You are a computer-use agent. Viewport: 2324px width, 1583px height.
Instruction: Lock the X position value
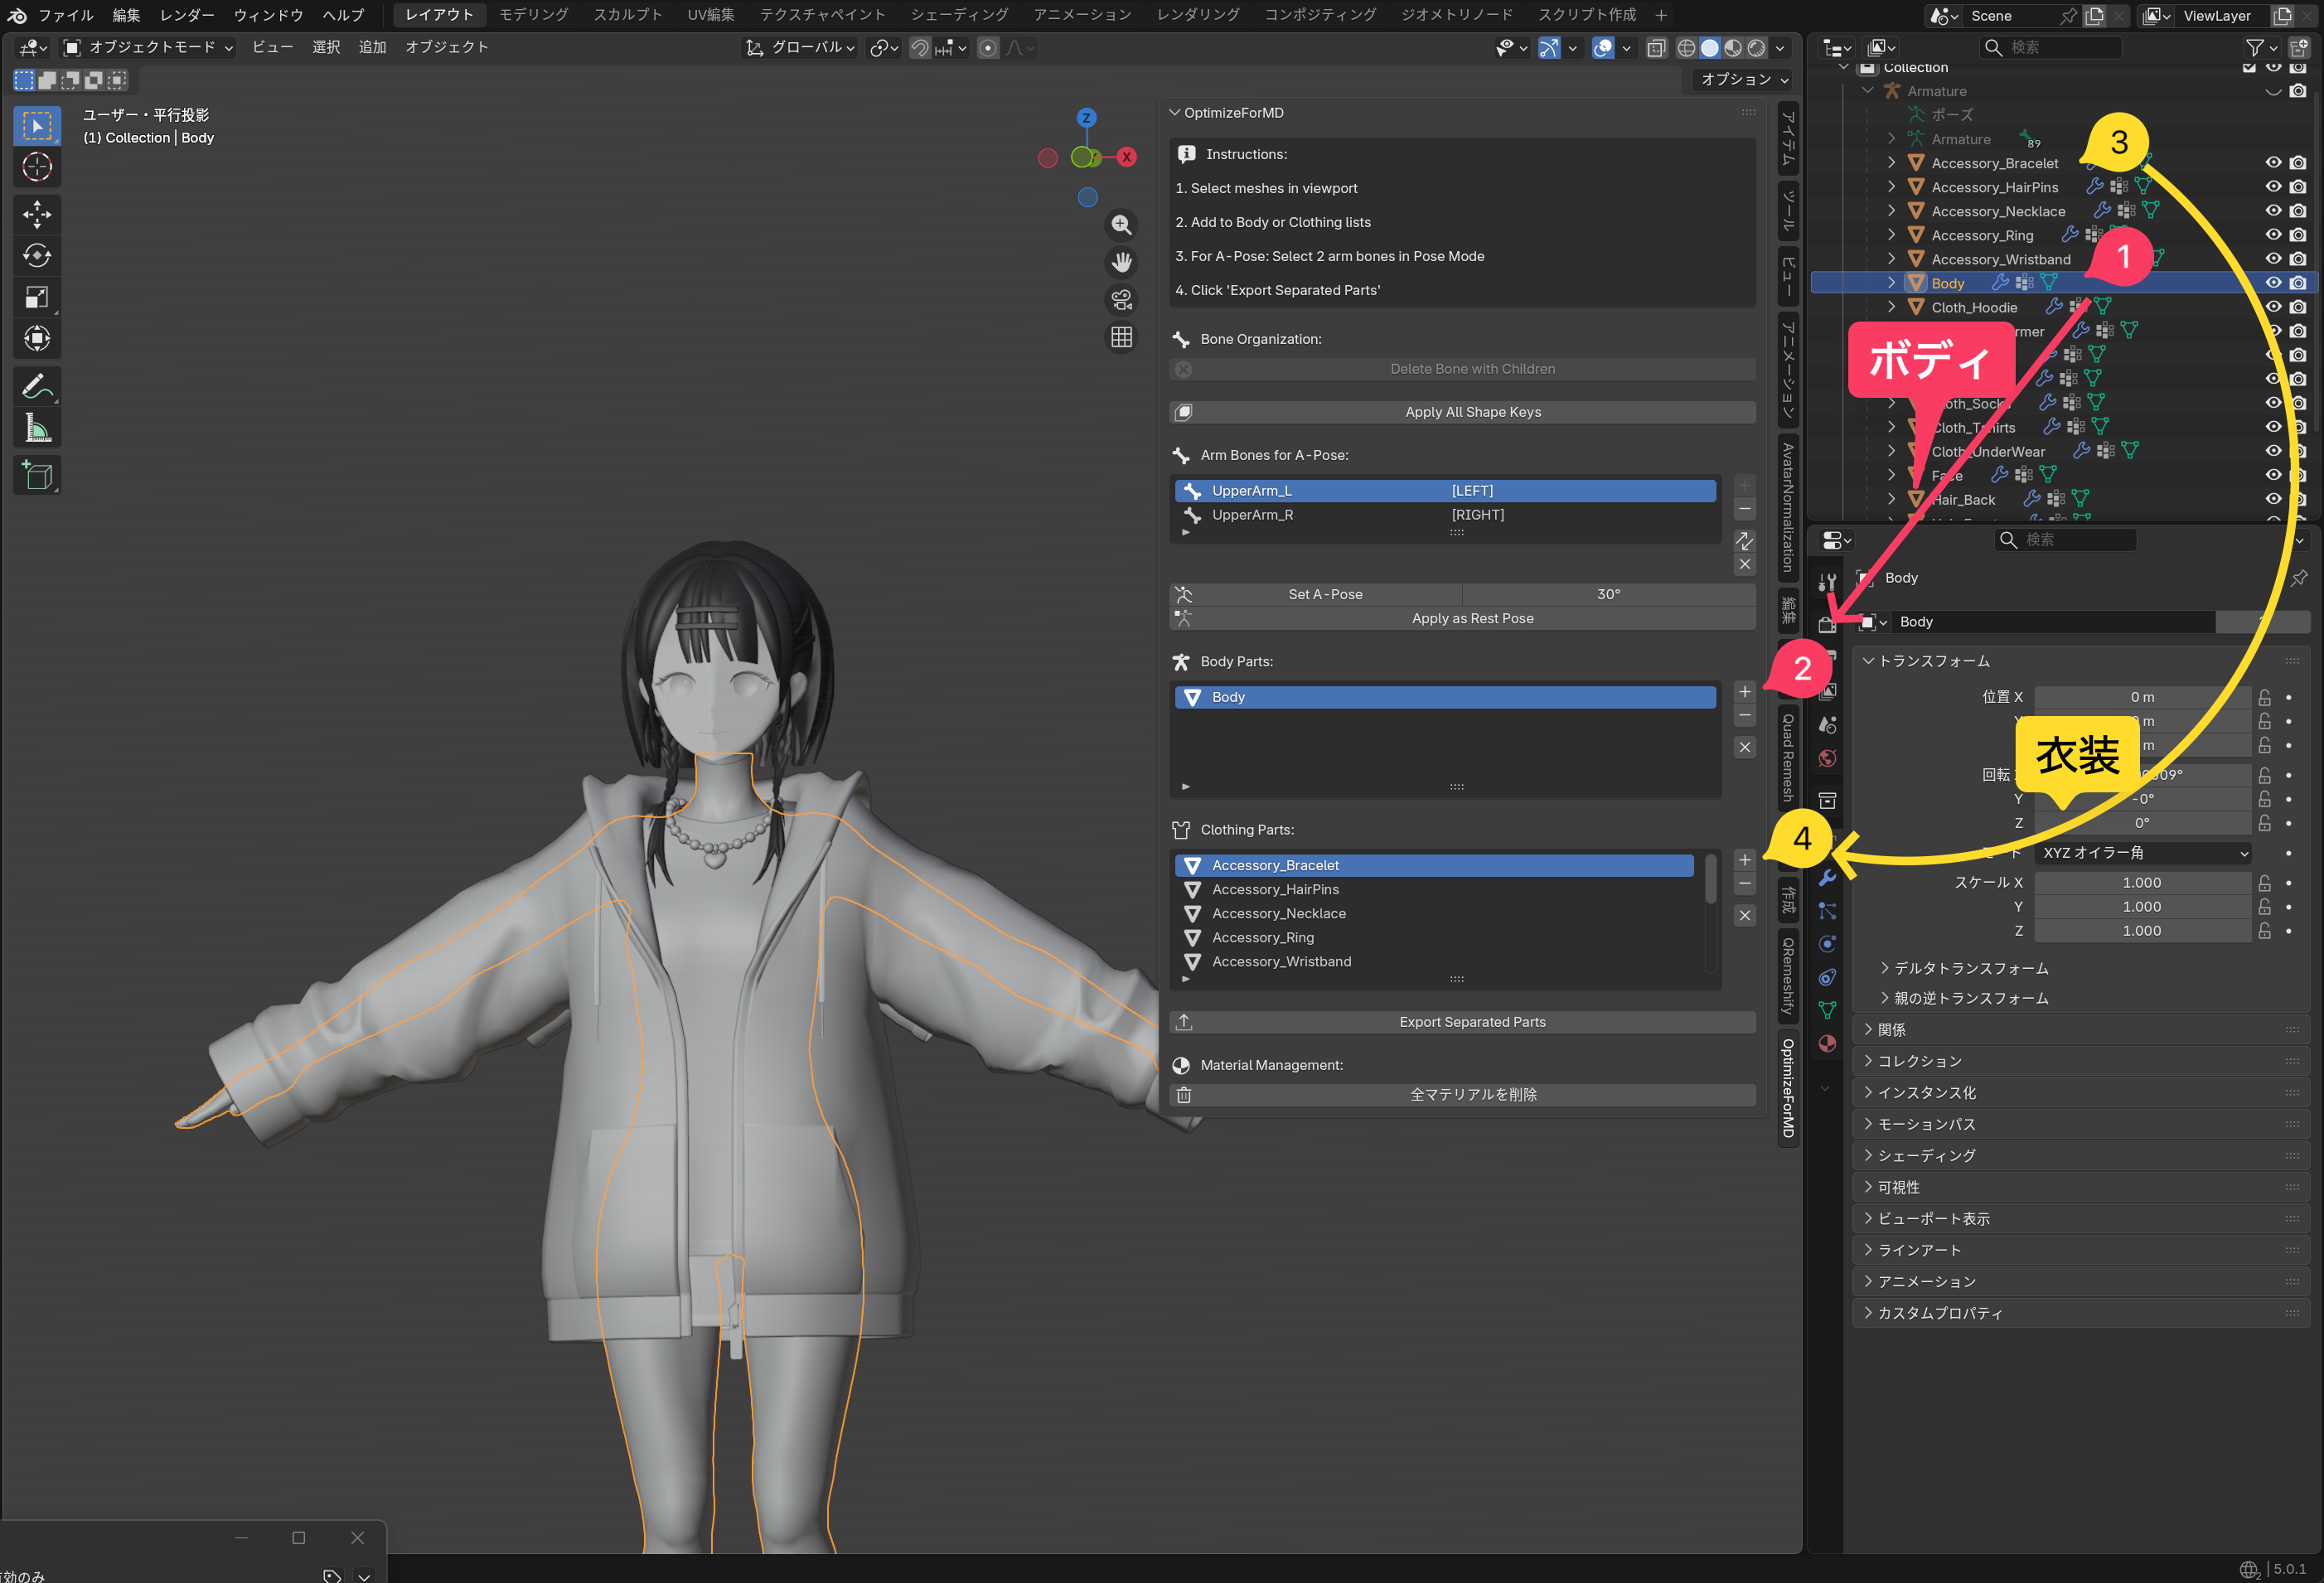[x=2265, y=697]
